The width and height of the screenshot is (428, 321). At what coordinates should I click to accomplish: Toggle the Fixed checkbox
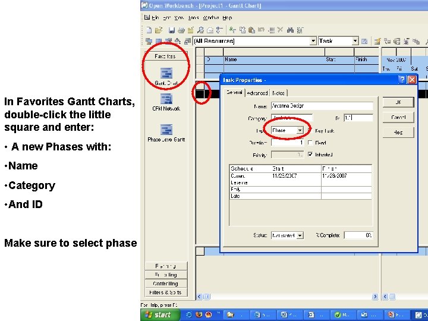pyautogui.click(x=310, y=143)
